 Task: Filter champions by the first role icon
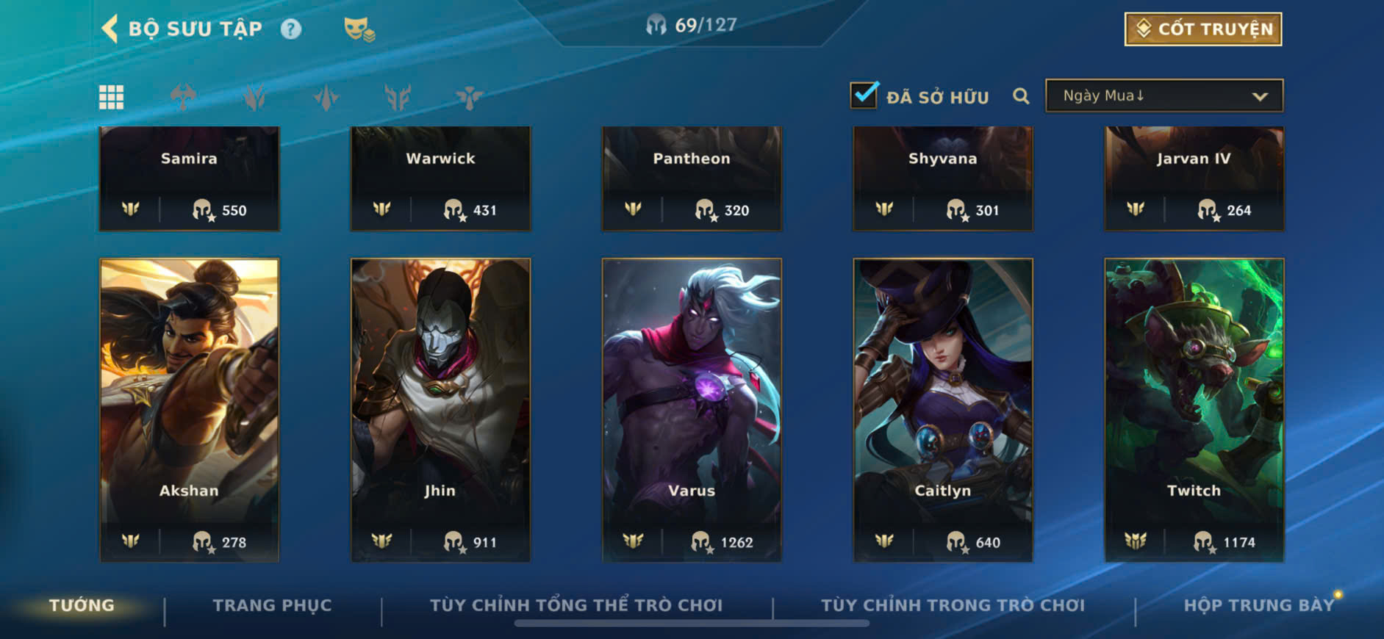[183, 97]
